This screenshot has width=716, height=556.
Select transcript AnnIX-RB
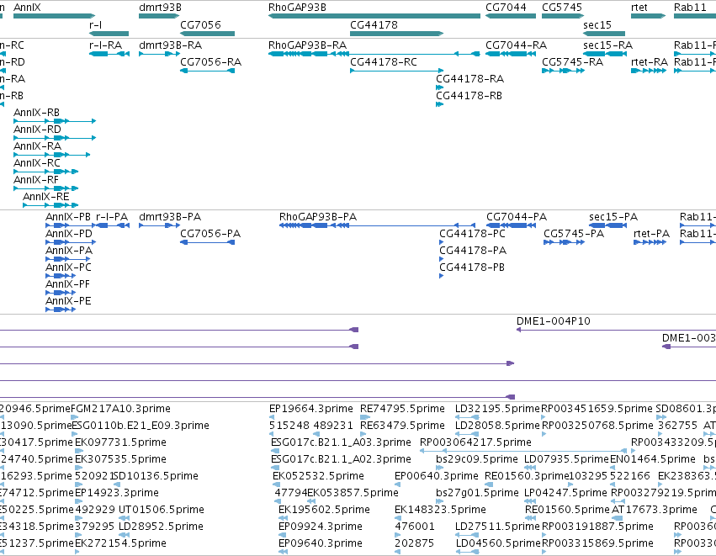pos(55,121)
